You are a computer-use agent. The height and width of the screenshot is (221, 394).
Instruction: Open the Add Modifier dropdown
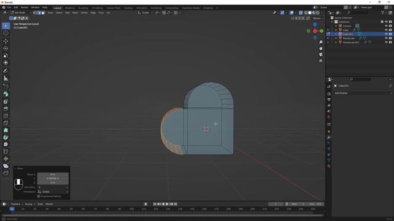pos(363,93)
